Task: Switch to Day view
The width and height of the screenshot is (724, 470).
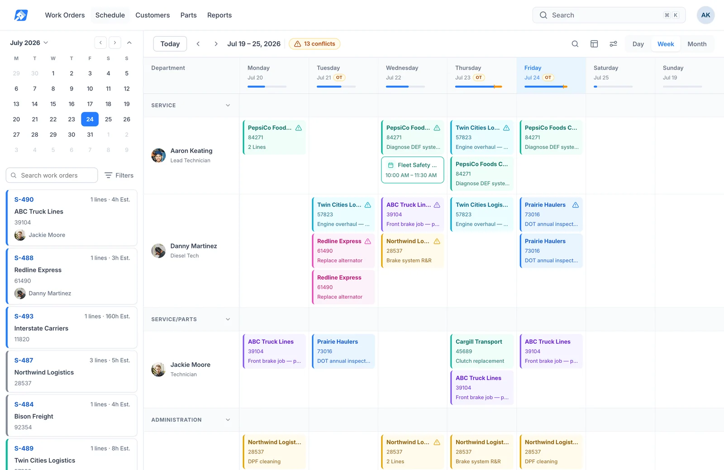Action: pyautogui.click(x=638, y=44)
